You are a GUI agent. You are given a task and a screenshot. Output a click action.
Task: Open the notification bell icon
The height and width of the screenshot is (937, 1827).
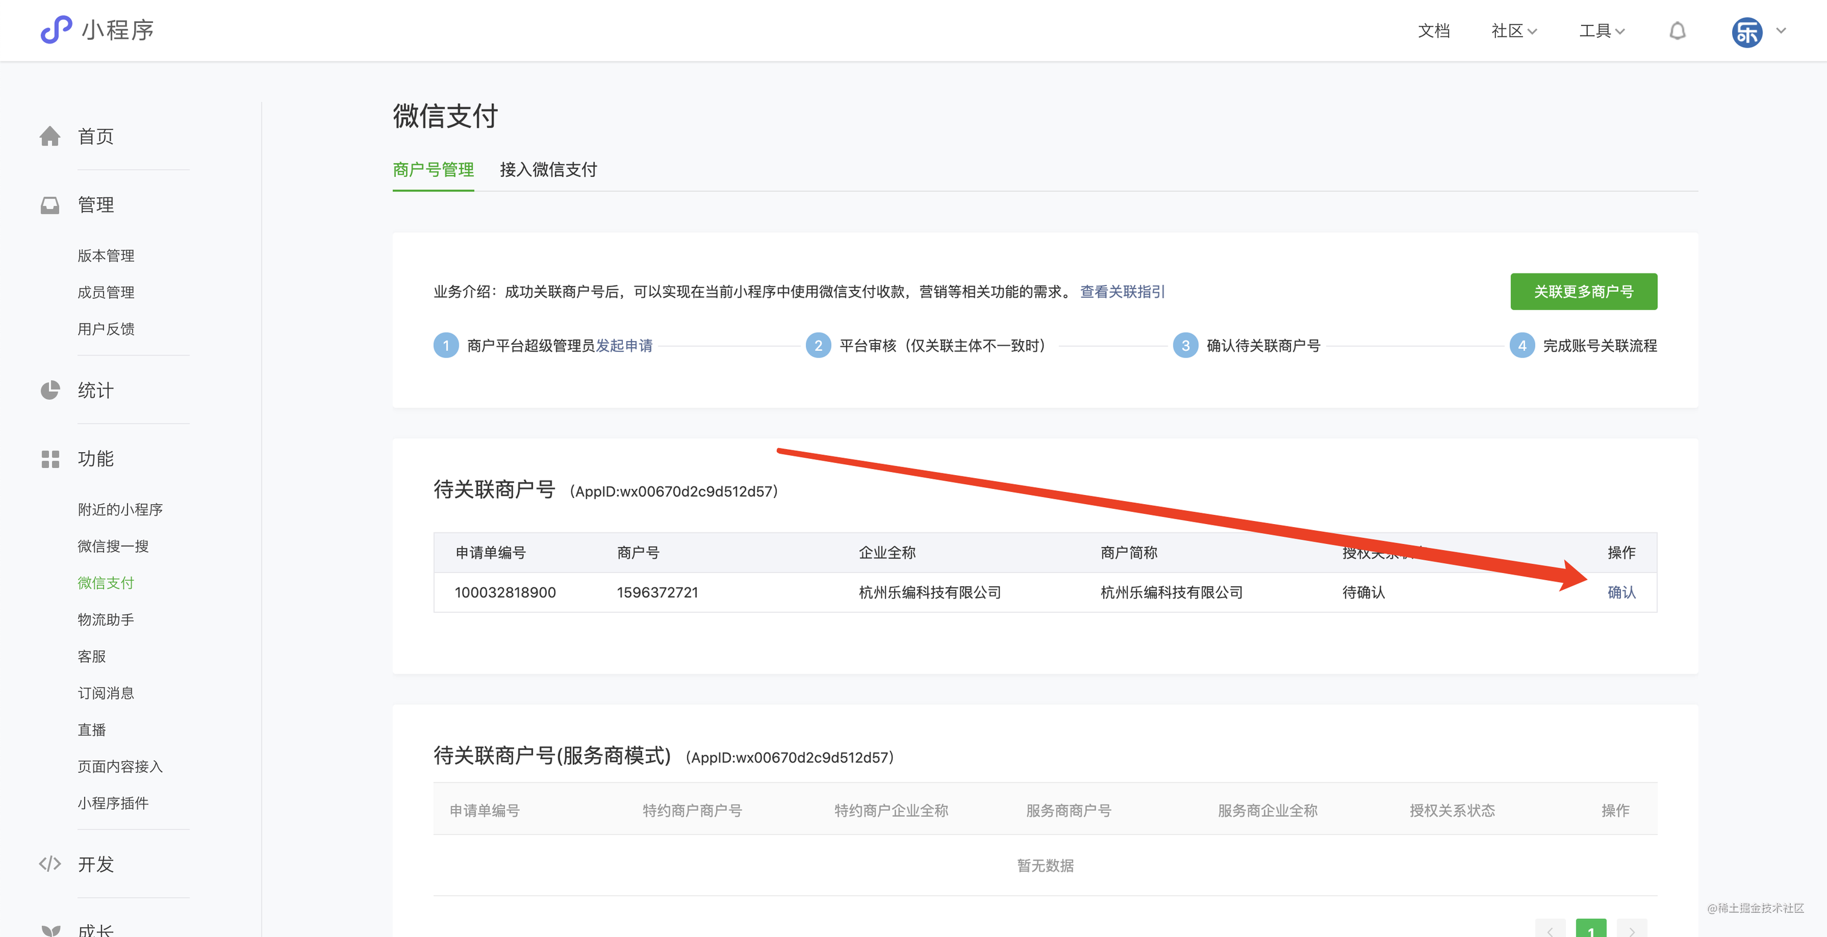click(x=1677, y=30)
